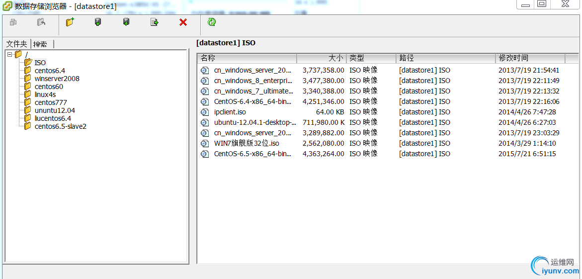Collapse the root / tree node
The height and width of the screenshot is (279, 582).
pos(9,55)
